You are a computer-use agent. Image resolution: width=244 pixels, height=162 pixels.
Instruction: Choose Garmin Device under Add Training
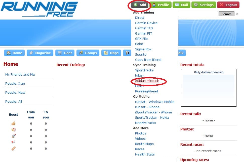pyautogui.click(x=146, y=23)
